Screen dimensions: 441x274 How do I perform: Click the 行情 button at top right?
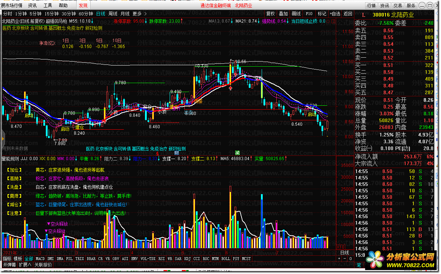[x=372, y=5]
